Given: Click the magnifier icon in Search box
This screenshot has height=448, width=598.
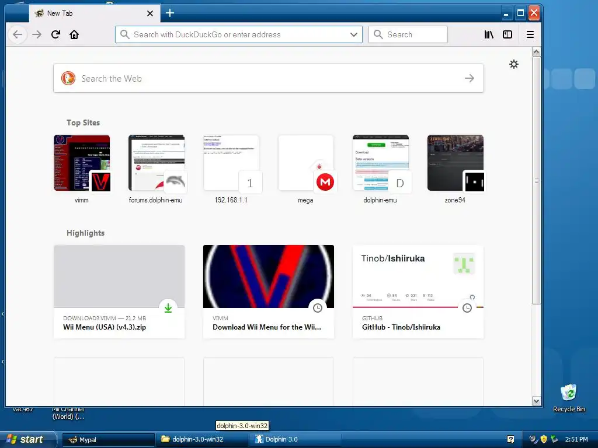Looking at the screenshot, I should 378,34.
